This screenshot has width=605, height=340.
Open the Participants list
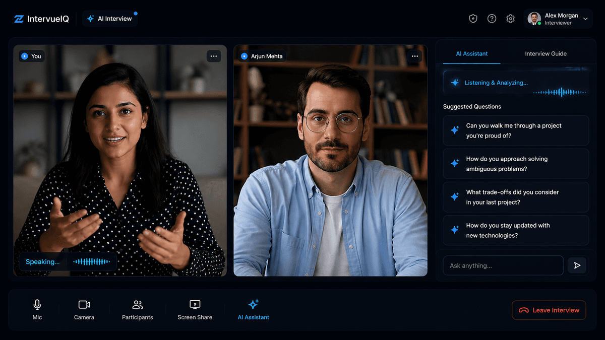point(137,310)
